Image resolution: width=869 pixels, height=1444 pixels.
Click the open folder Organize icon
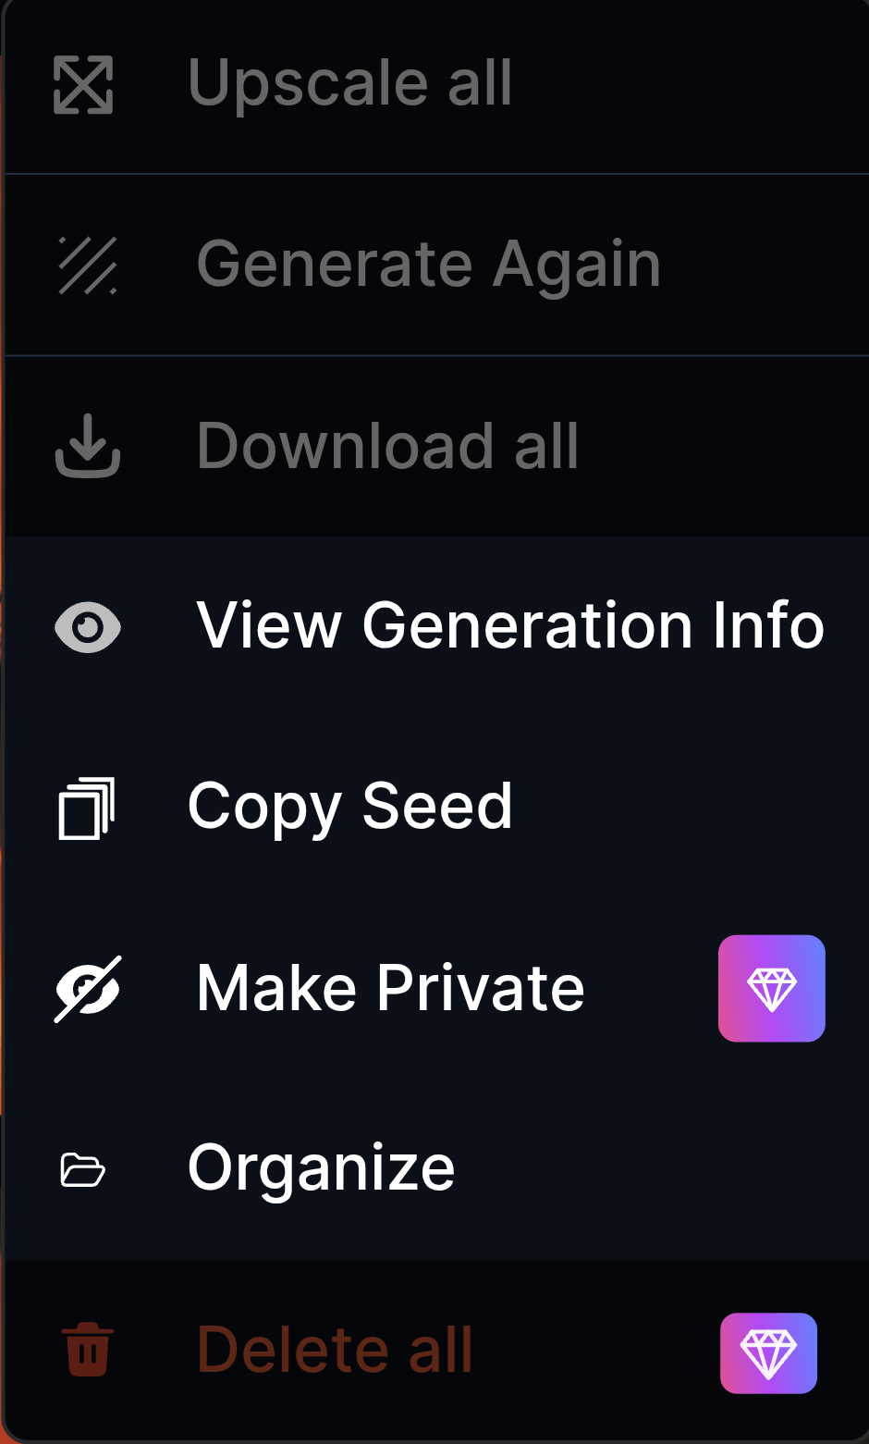[83, 1170]
